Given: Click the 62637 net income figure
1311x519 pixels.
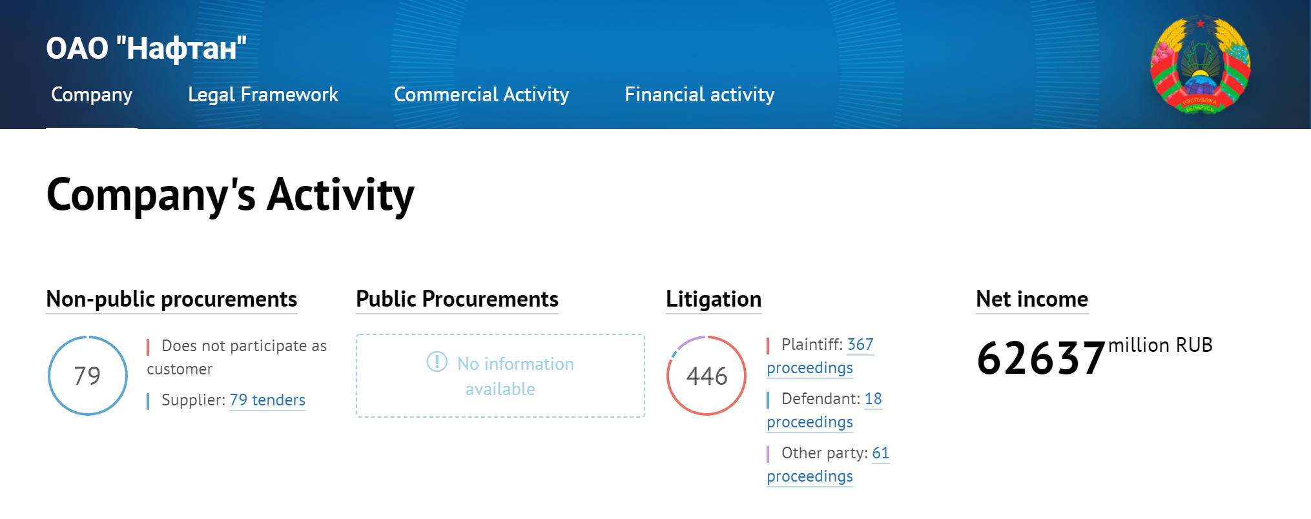Looking at the screenshot, I should (1040, 359).
